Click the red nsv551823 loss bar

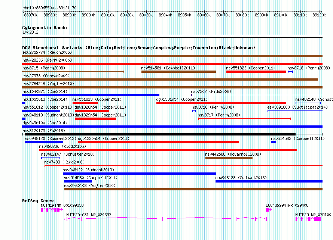point(256,72)
